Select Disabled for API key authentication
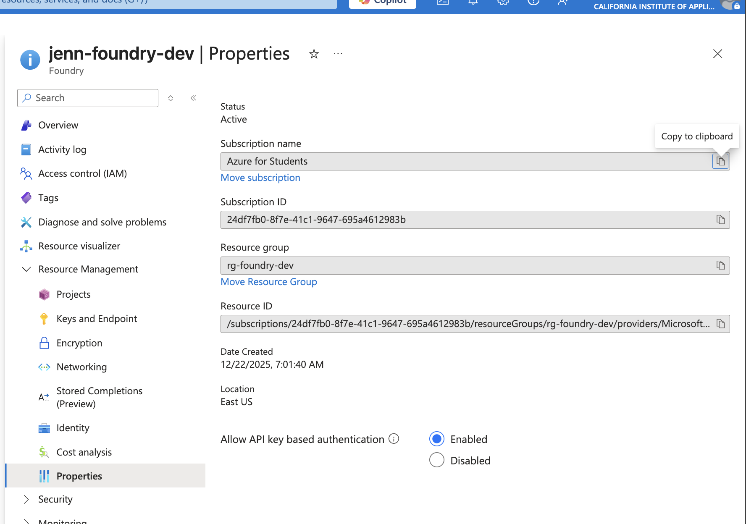 [437, 460]
